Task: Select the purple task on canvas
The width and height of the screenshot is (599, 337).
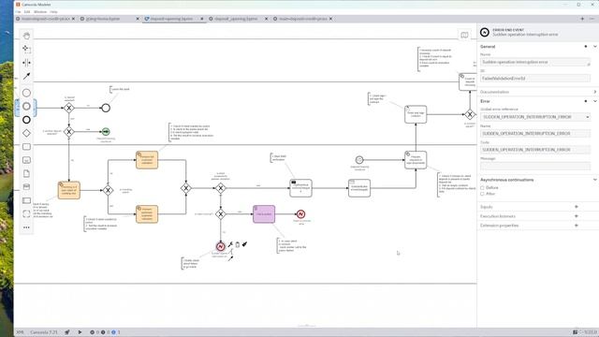Action: (264, 214)
